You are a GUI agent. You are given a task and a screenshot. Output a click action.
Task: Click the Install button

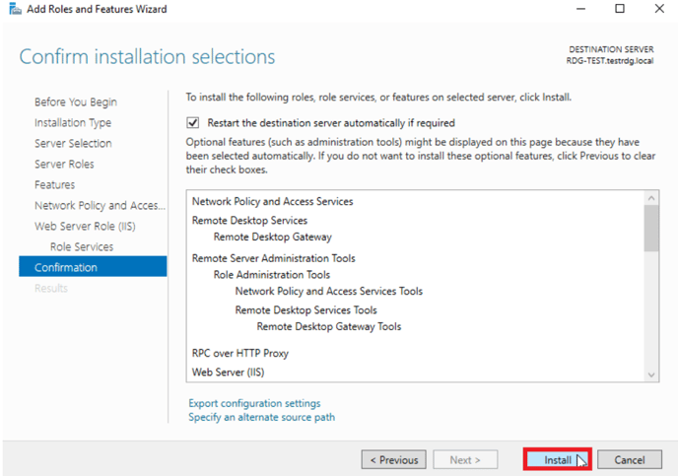click(558, 459)
